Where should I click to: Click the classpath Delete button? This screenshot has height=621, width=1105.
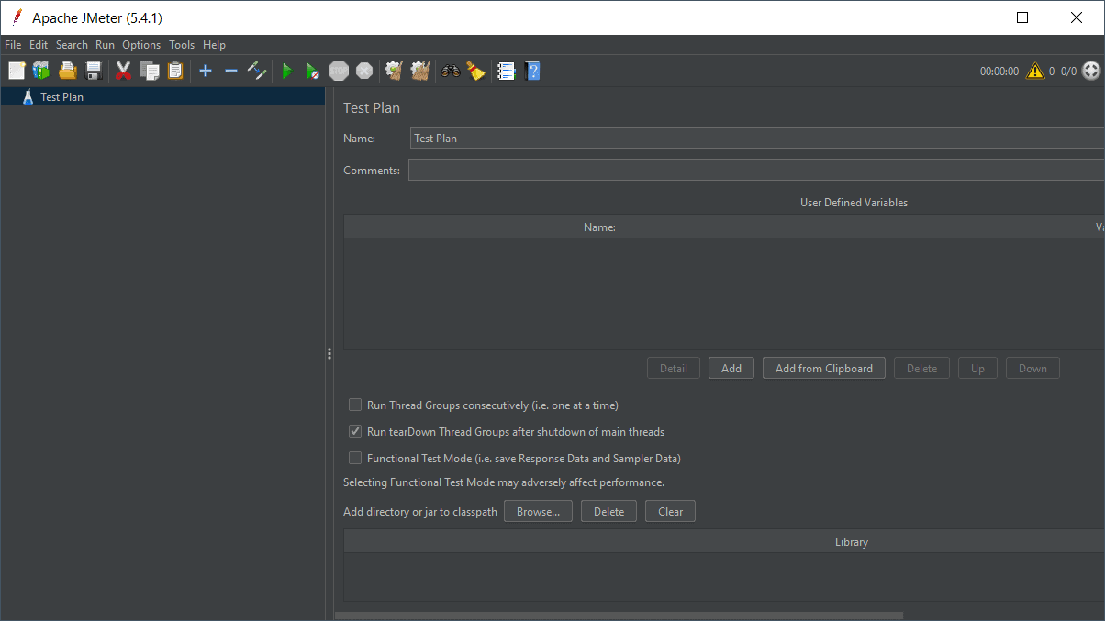point(608,511)
